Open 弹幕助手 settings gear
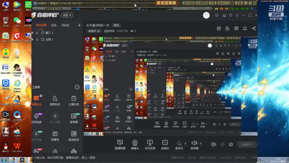This screenshot has width=289, height=163. click(x=41, y=96)
